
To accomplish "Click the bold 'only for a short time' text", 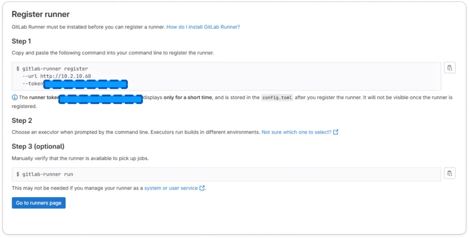I will 188,98.
